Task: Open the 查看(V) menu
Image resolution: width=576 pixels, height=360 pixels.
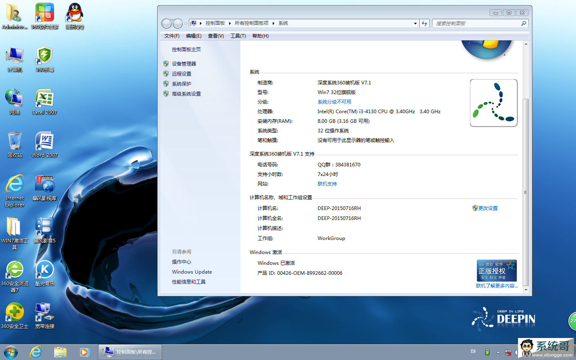Action: (x=216, y=36)
